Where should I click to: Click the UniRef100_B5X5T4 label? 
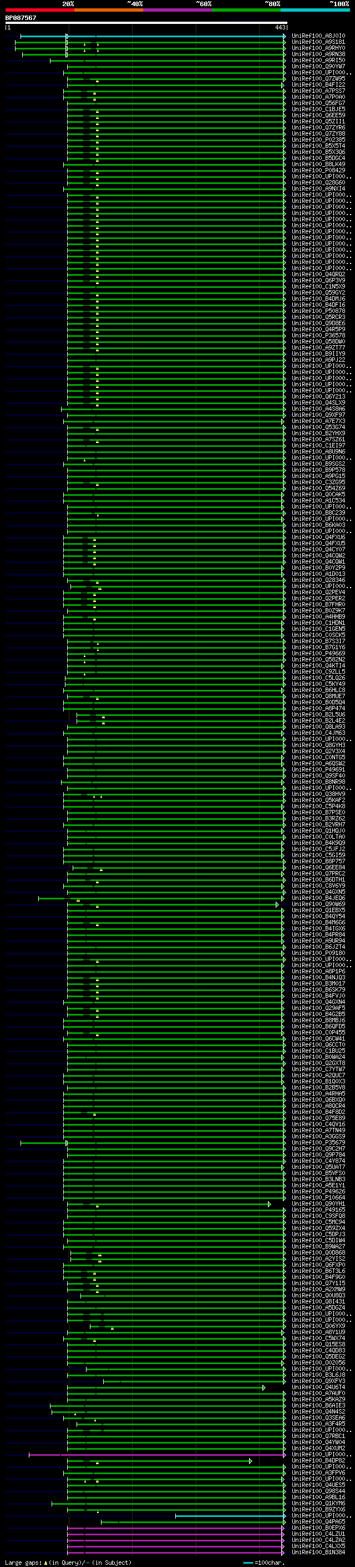318,146
